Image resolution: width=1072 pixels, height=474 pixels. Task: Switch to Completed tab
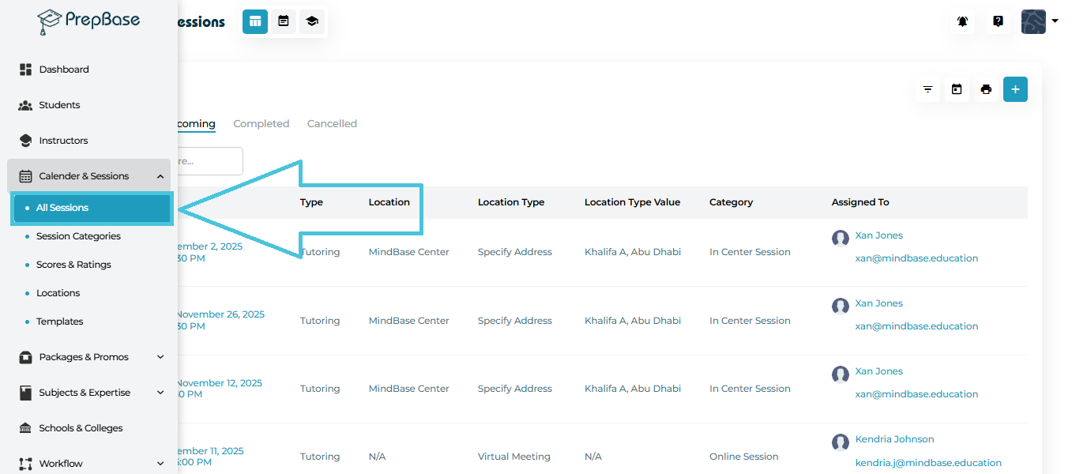(x=261, y=124)
